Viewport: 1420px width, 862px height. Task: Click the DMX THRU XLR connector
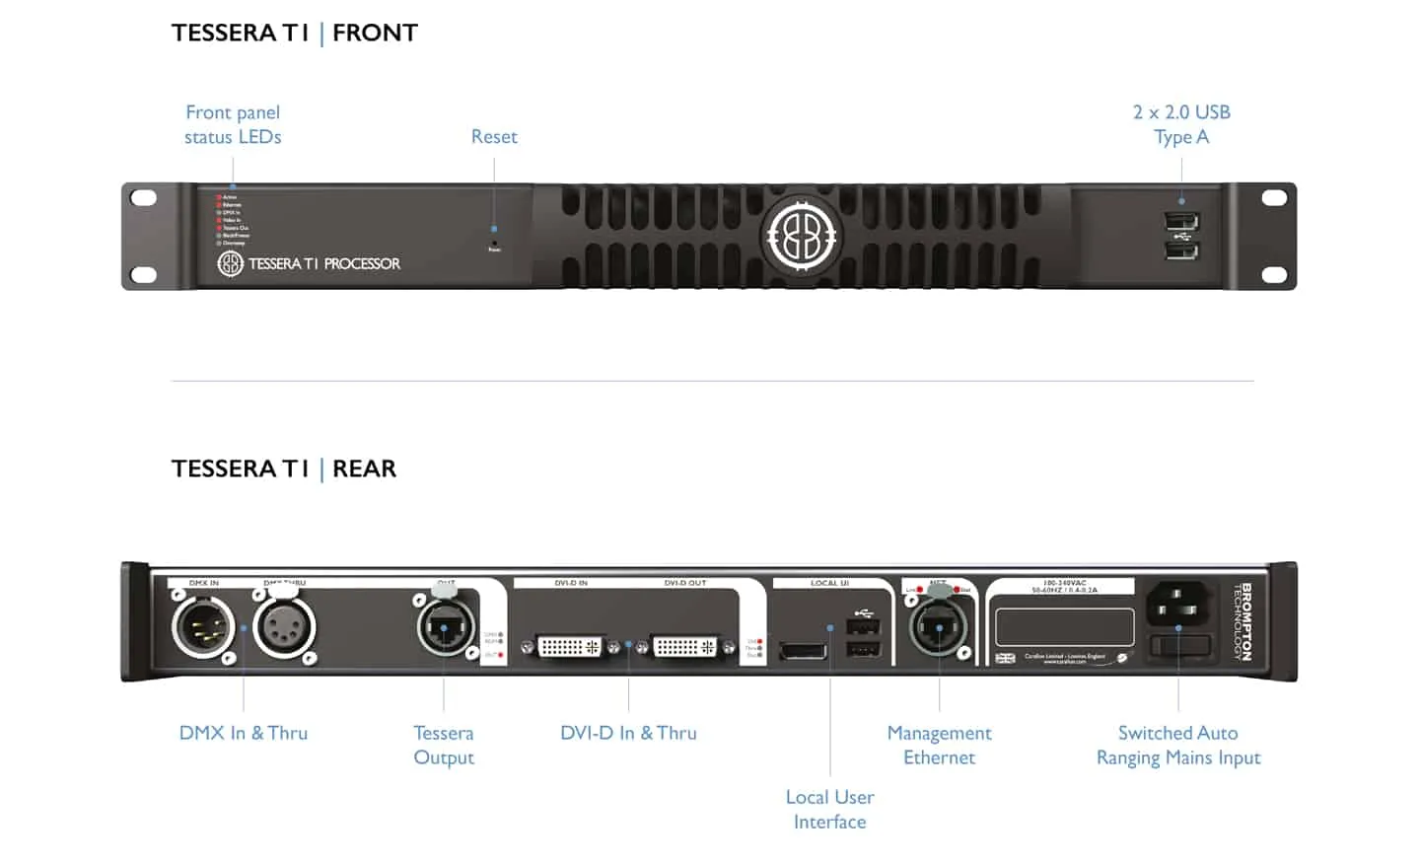pos(284,627)
